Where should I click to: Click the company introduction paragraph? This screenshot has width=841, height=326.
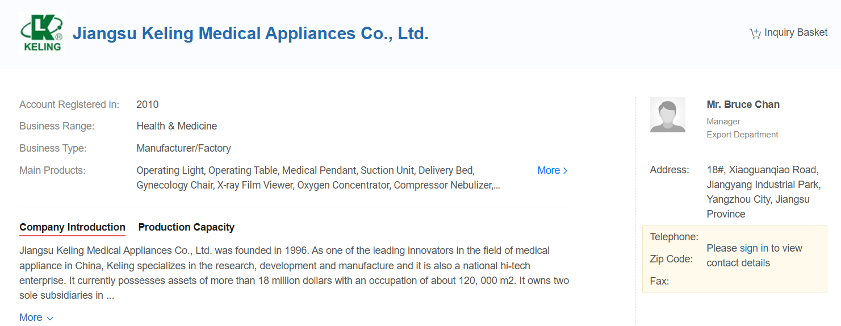(x=294, y=273)
